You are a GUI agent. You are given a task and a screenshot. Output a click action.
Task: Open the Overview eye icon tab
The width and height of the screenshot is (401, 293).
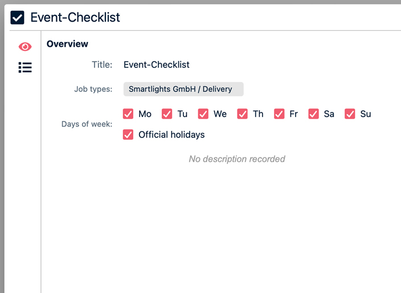coord(25,47)
